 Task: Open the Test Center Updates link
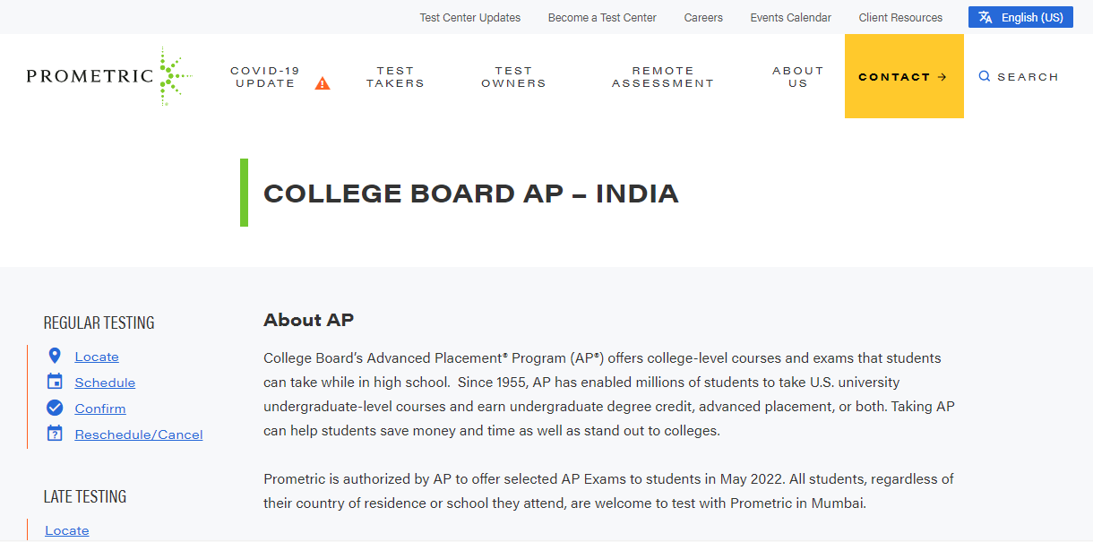pyautogui.click(x=470, y=18)
